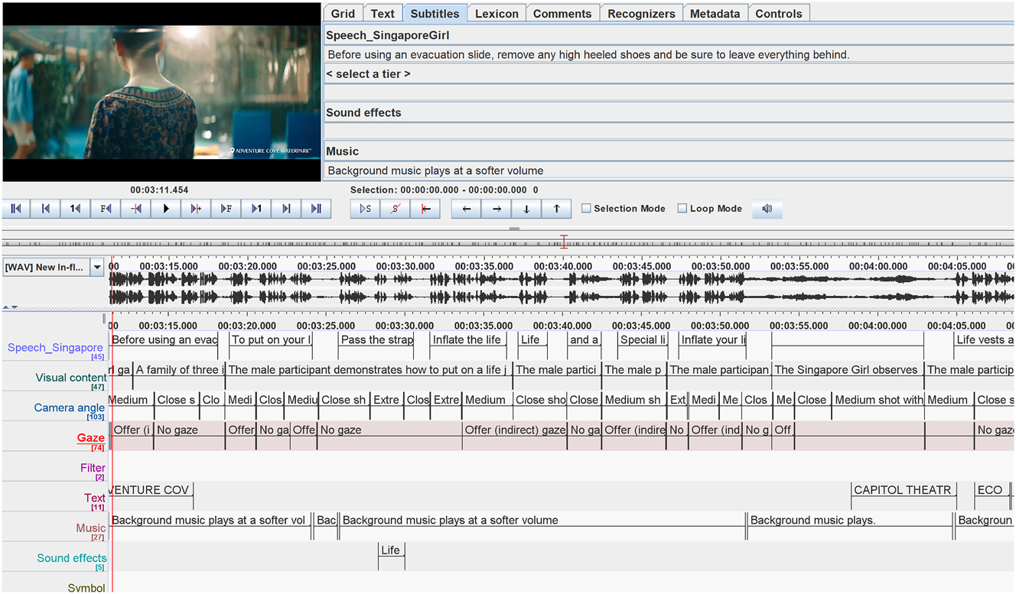Image resolution: width=1016 pixels, height=594 pixels.
Task: Select the CAPITOL THEATR annotation in Text tier
Action: tap(903, 490)
